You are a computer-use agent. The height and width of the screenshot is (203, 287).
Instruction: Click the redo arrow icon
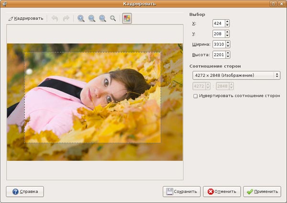[66, 19]
